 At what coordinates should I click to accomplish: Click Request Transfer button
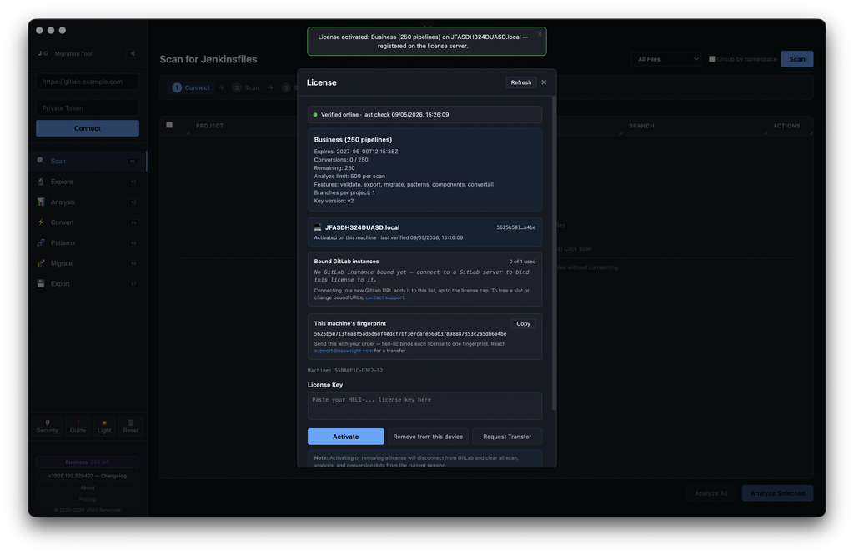point(507,437)
